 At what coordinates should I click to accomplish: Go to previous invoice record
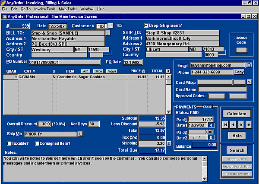point(233,125)
